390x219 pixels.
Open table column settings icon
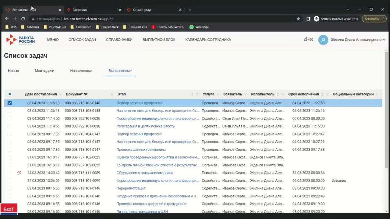click(379, 94)
